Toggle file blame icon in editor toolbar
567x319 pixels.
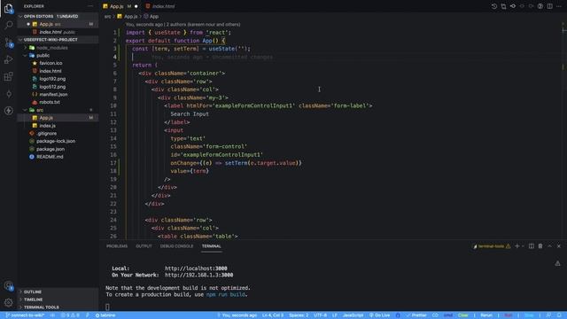tap(513, 6)
